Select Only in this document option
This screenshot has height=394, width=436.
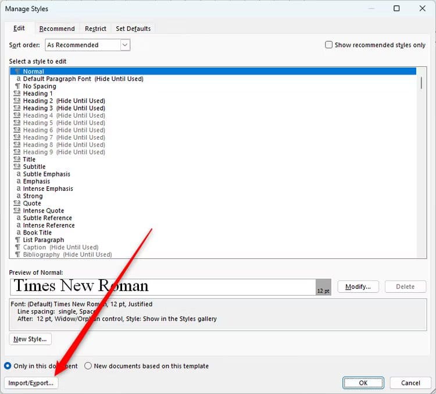[x=8, y=366]
